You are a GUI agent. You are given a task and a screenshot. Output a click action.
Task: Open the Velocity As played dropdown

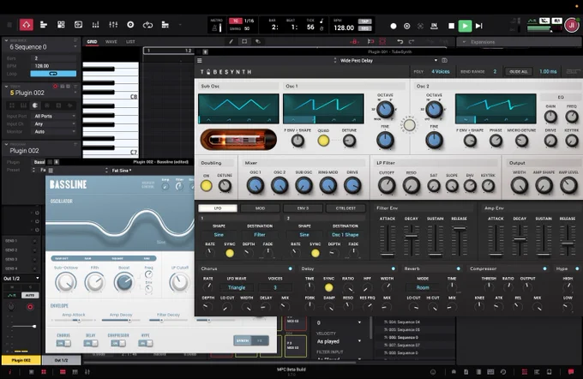339,341
